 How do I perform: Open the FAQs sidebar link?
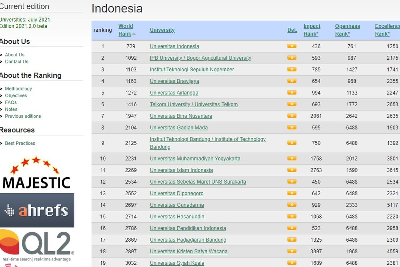[x=11, y=102]
